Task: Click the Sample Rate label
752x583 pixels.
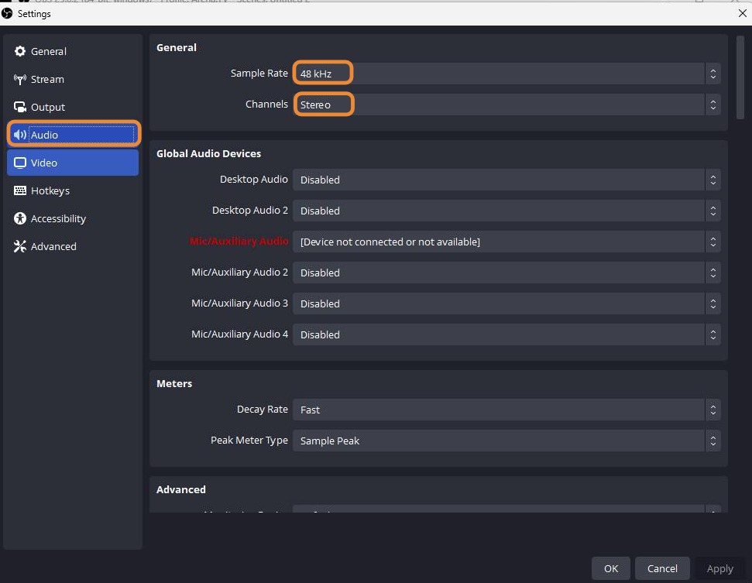Action: [x=259, y=74]
